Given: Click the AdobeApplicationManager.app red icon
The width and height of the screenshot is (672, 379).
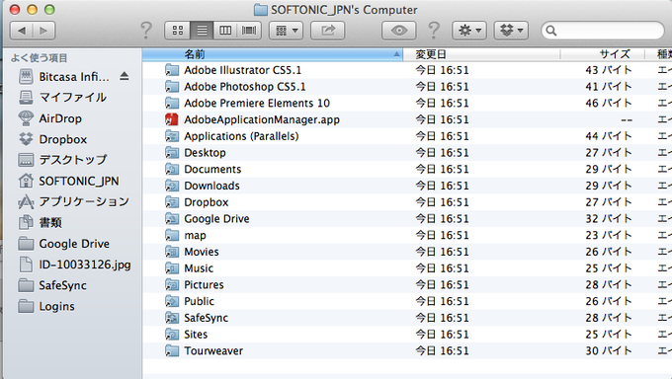Looking at the screenshot, I should [x=172, y=119].
